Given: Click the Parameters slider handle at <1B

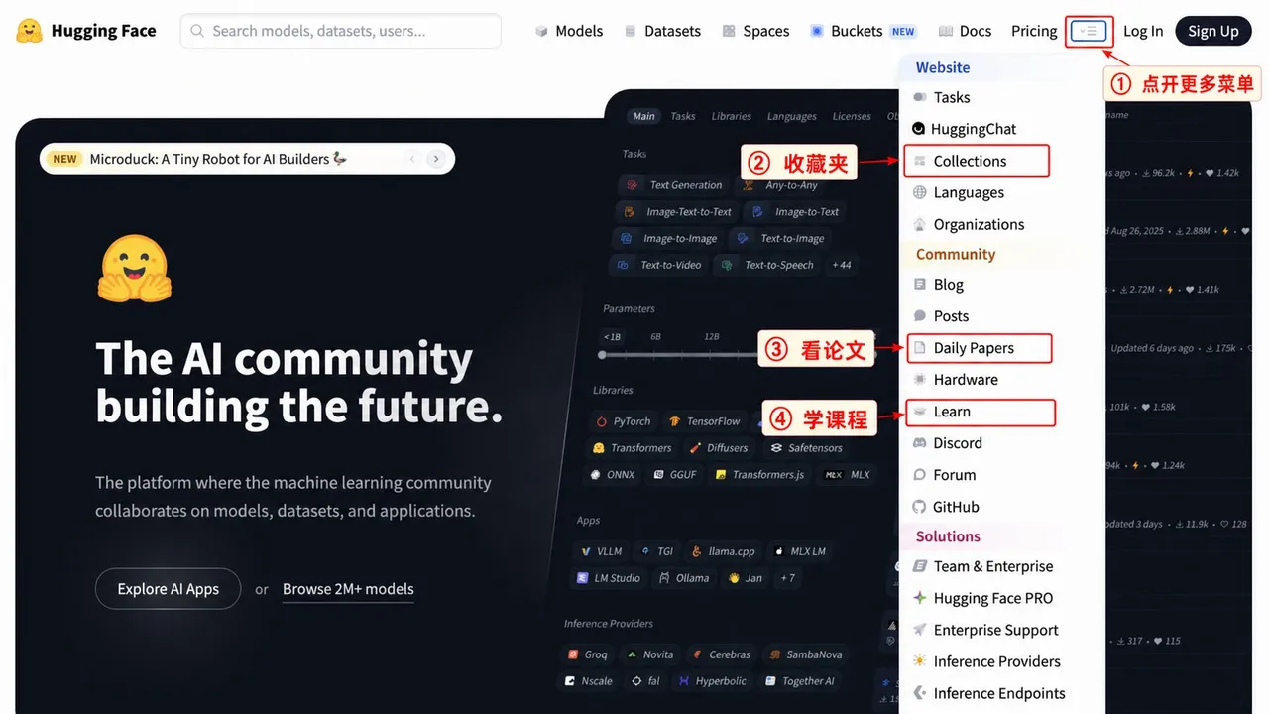Looking at the screenshot, I should click(x=602, y=354).
